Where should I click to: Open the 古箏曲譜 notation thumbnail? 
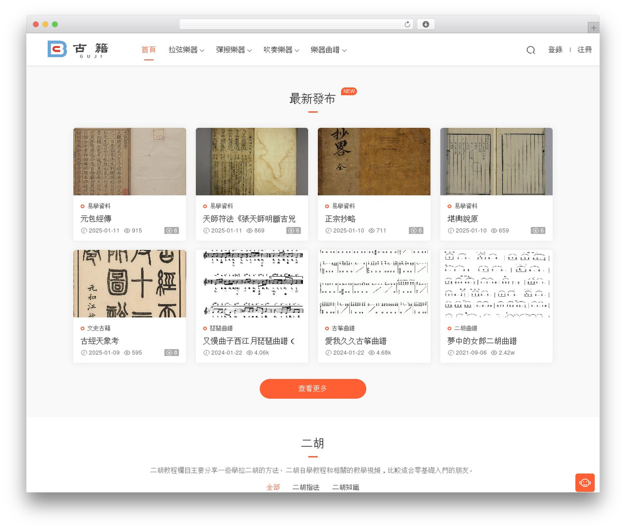[374, 284]
